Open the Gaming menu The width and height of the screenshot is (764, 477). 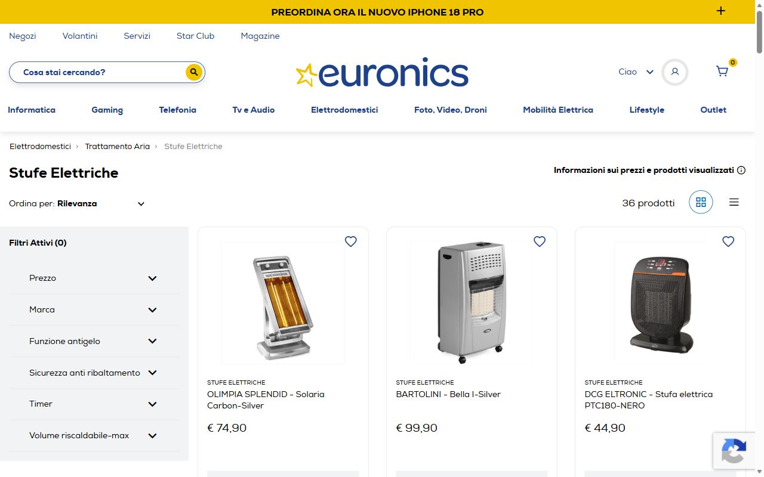[x=107, y=110]
